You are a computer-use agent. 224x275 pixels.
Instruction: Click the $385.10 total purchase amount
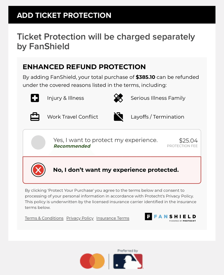145,77
